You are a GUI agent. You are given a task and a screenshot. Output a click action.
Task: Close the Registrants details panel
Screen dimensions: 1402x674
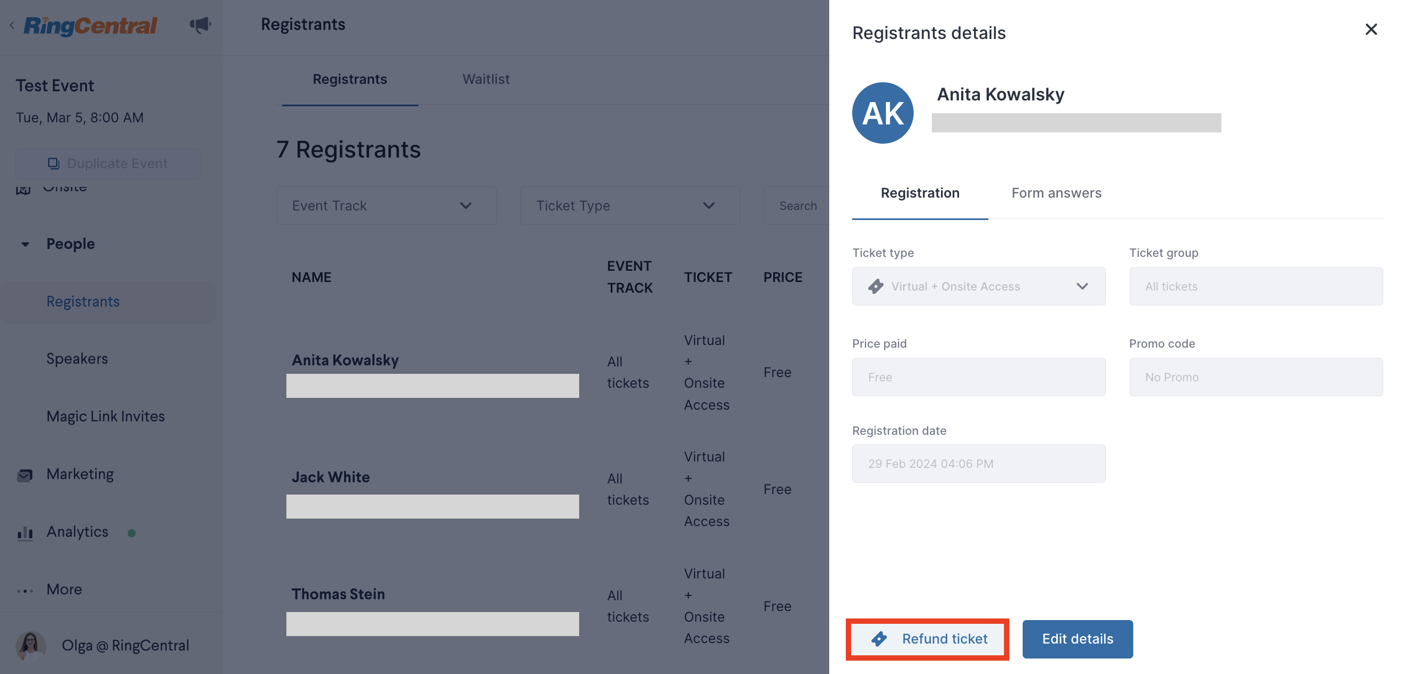(1370, 29)
